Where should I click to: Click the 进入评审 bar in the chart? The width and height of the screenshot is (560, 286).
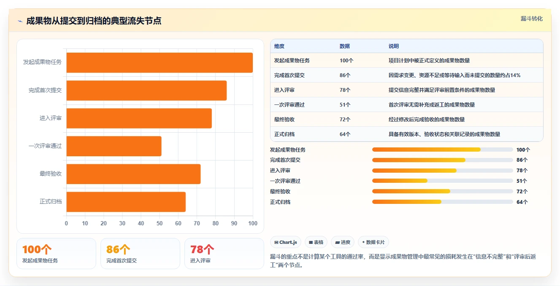139,118
